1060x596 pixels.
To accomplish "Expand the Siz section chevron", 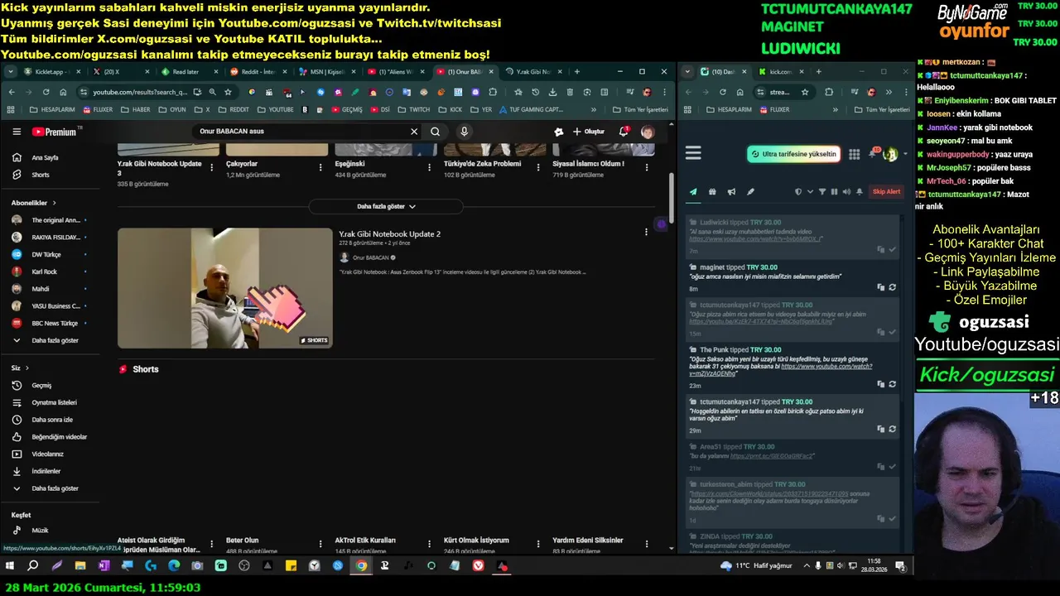I will 27,368.
